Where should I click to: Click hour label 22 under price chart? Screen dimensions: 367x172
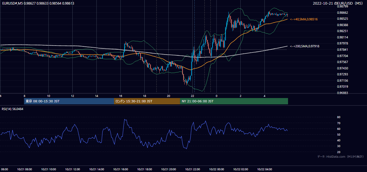click(x=192, y=96)
